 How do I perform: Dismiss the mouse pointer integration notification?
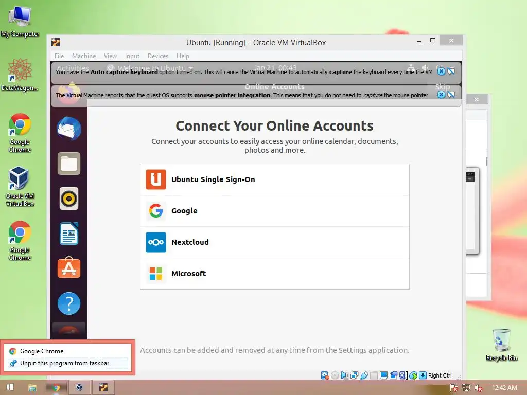(441, 95)
